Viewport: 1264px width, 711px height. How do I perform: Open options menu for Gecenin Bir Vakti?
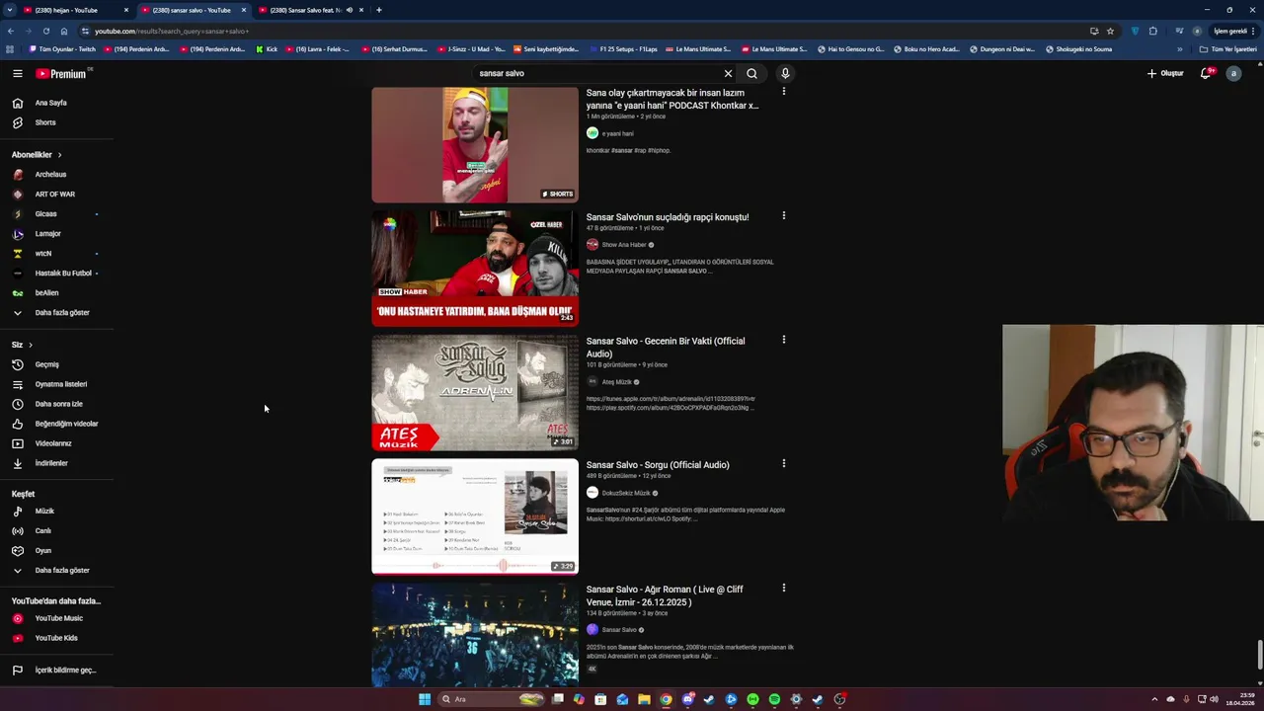[x=784, y=340]
